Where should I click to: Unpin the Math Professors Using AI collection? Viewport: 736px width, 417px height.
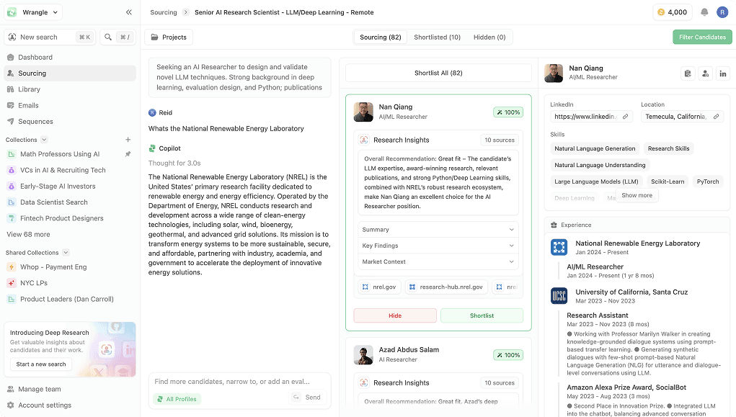128,154
